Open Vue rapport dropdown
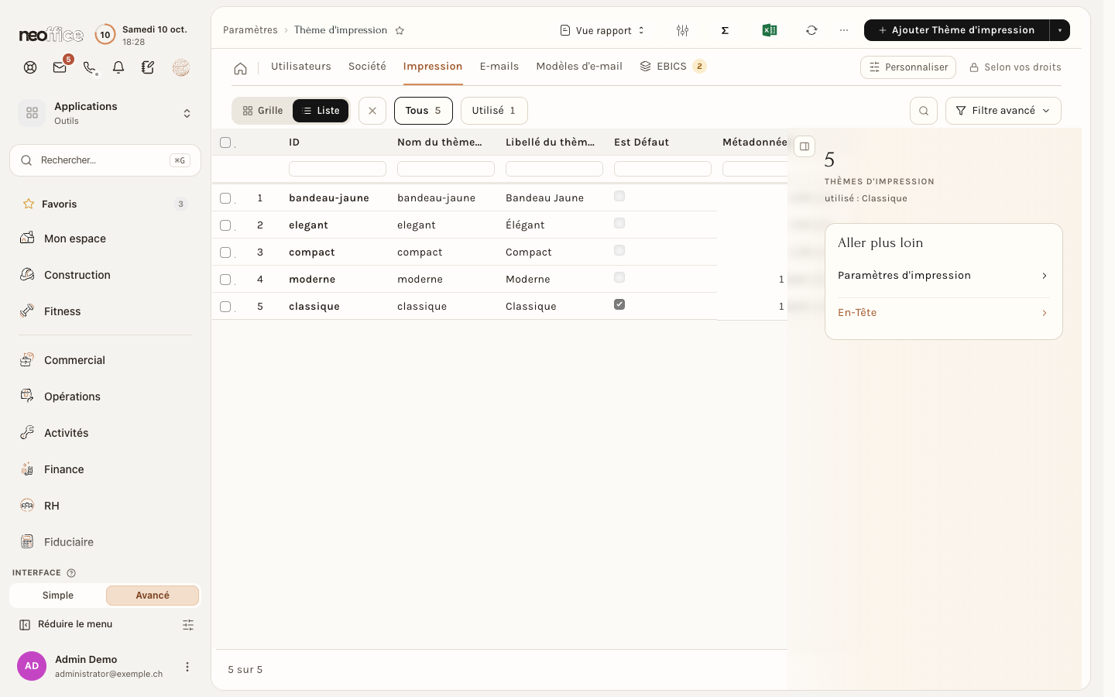Screen dimensions: 1115x697 tap(602, 30)
